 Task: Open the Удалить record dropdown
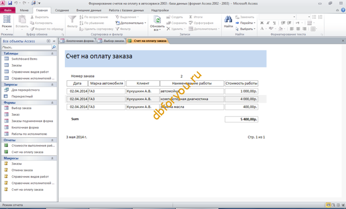click(176, 29)
